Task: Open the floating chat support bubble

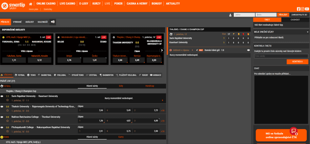Action: tap(294, 131)
